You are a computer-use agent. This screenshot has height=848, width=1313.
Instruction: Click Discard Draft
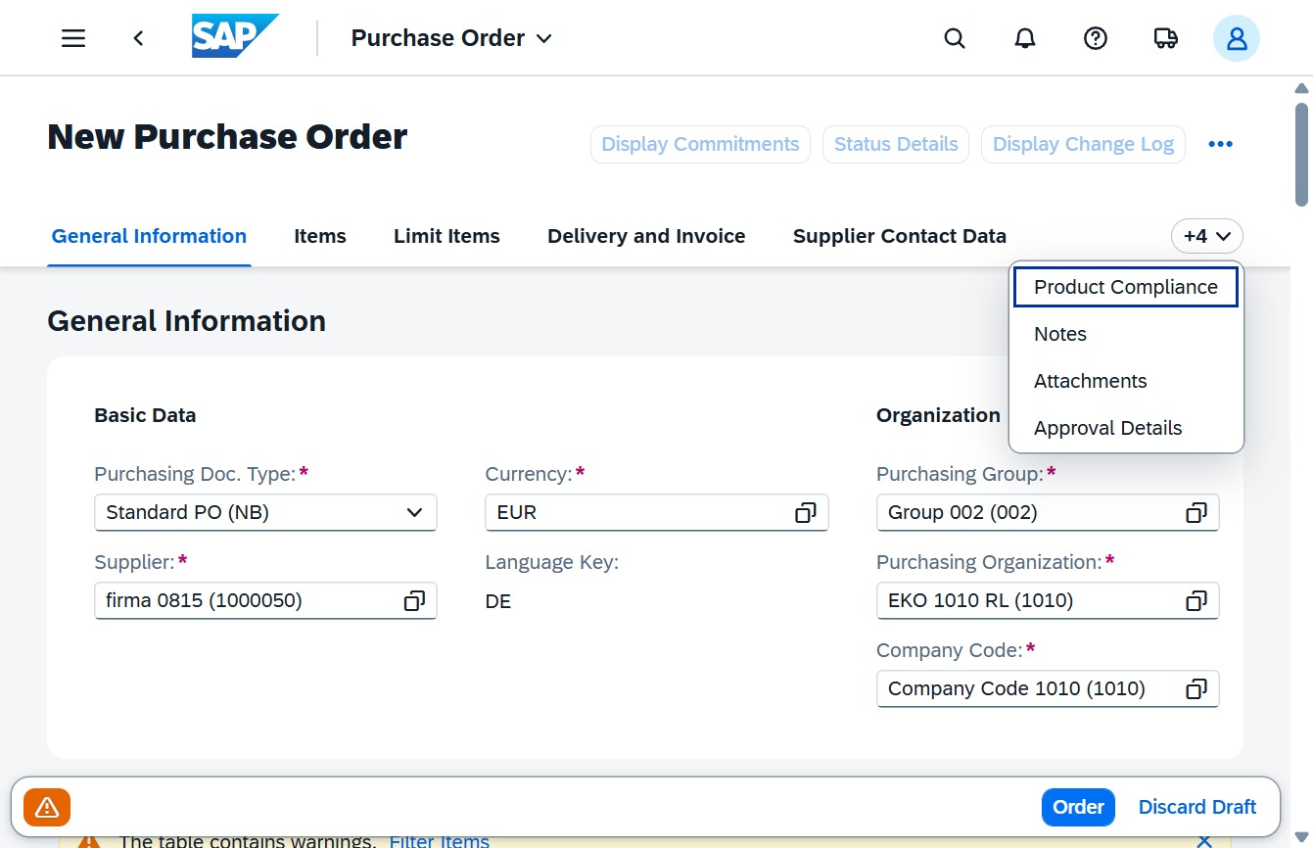pyautogui.click(x=1196, y=807)
